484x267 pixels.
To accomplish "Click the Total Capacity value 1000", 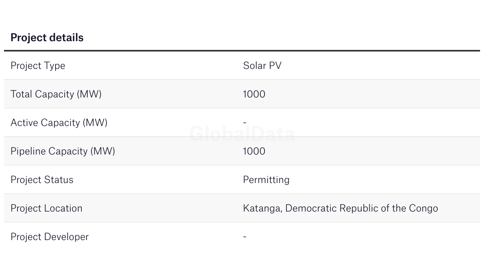I will tap(254, 94).
